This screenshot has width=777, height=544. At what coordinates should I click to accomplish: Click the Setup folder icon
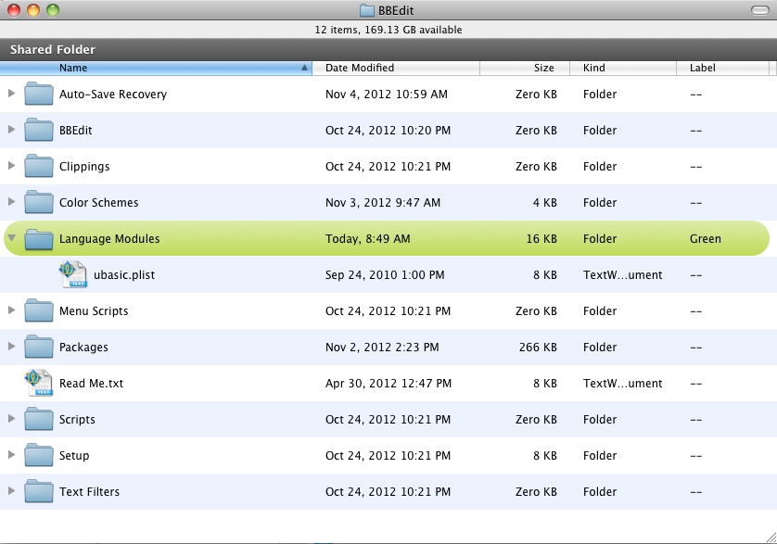pyautogui.click(x=39, y=455)
